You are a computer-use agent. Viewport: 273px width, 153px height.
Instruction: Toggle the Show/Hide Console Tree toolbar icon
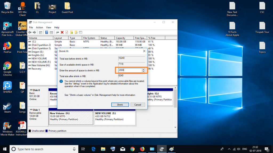41,32
